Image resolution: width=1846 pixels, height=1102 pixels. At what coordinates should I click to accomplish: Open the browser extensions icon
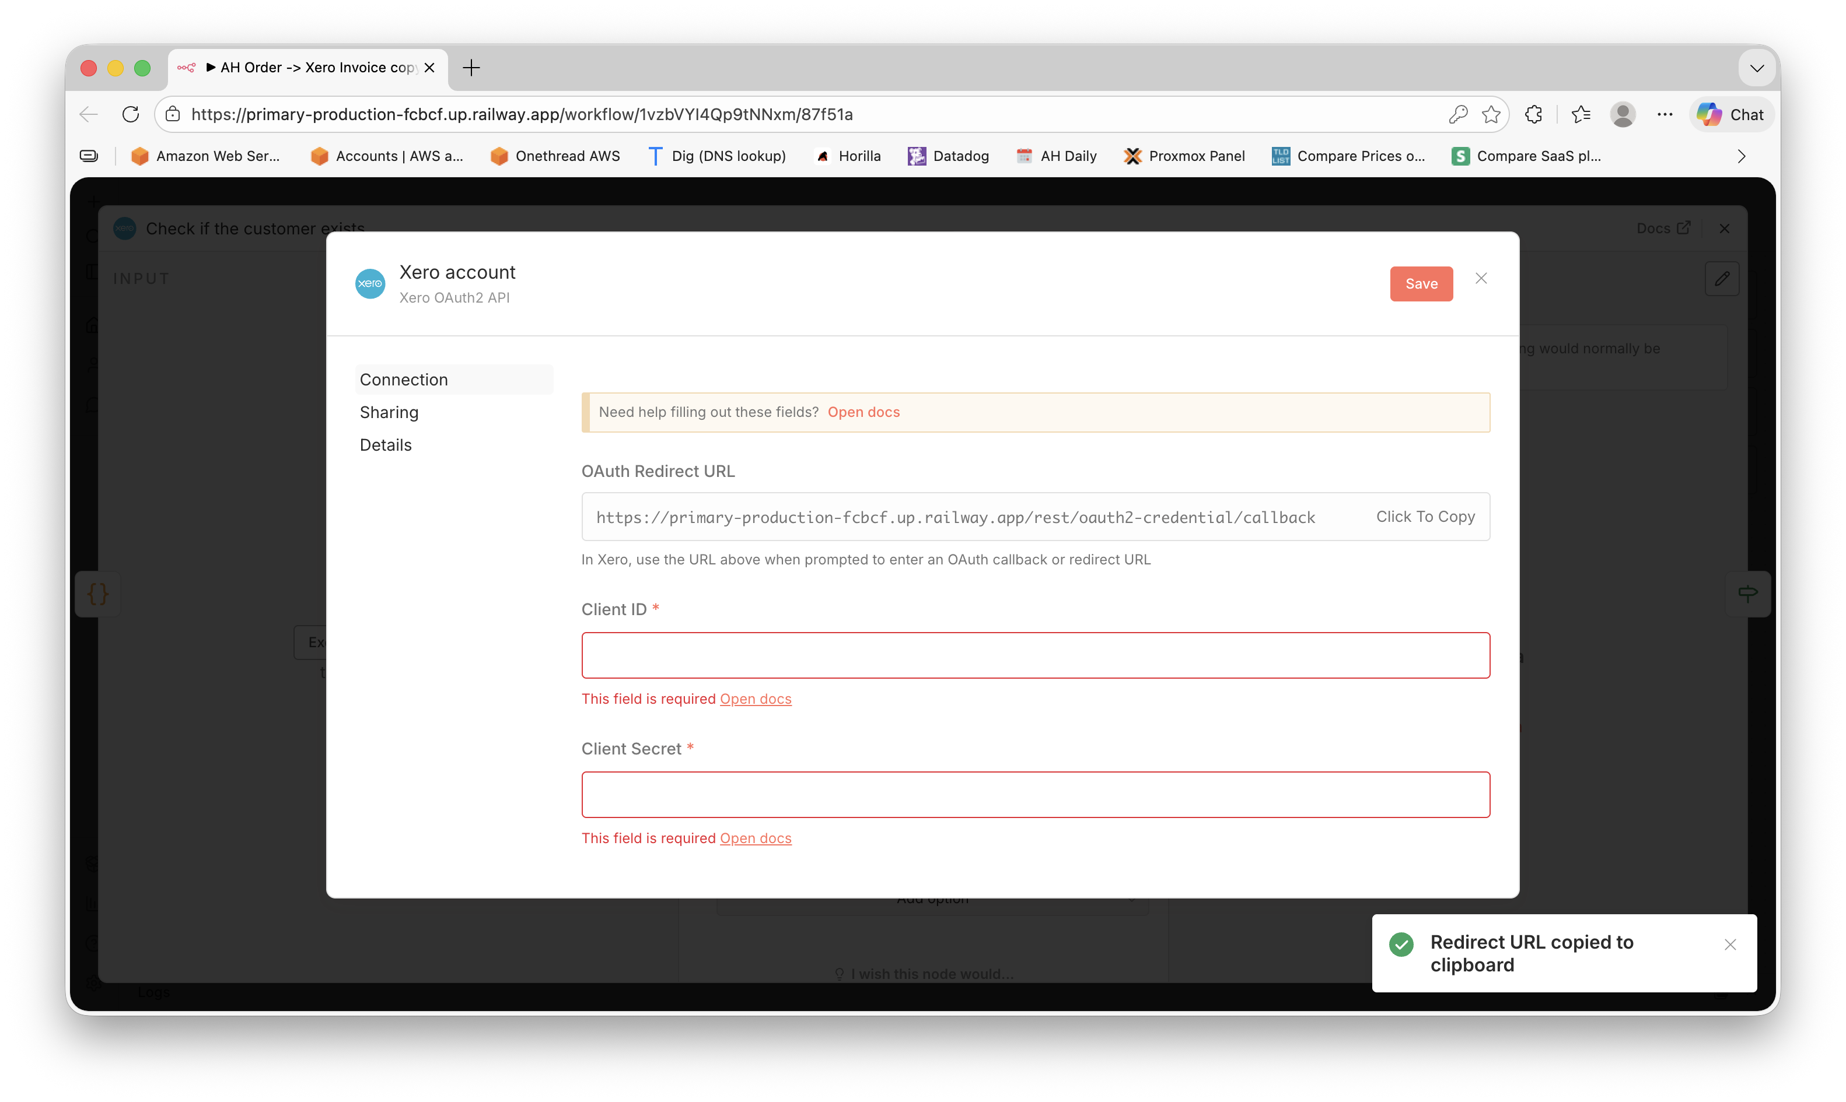1533,114
